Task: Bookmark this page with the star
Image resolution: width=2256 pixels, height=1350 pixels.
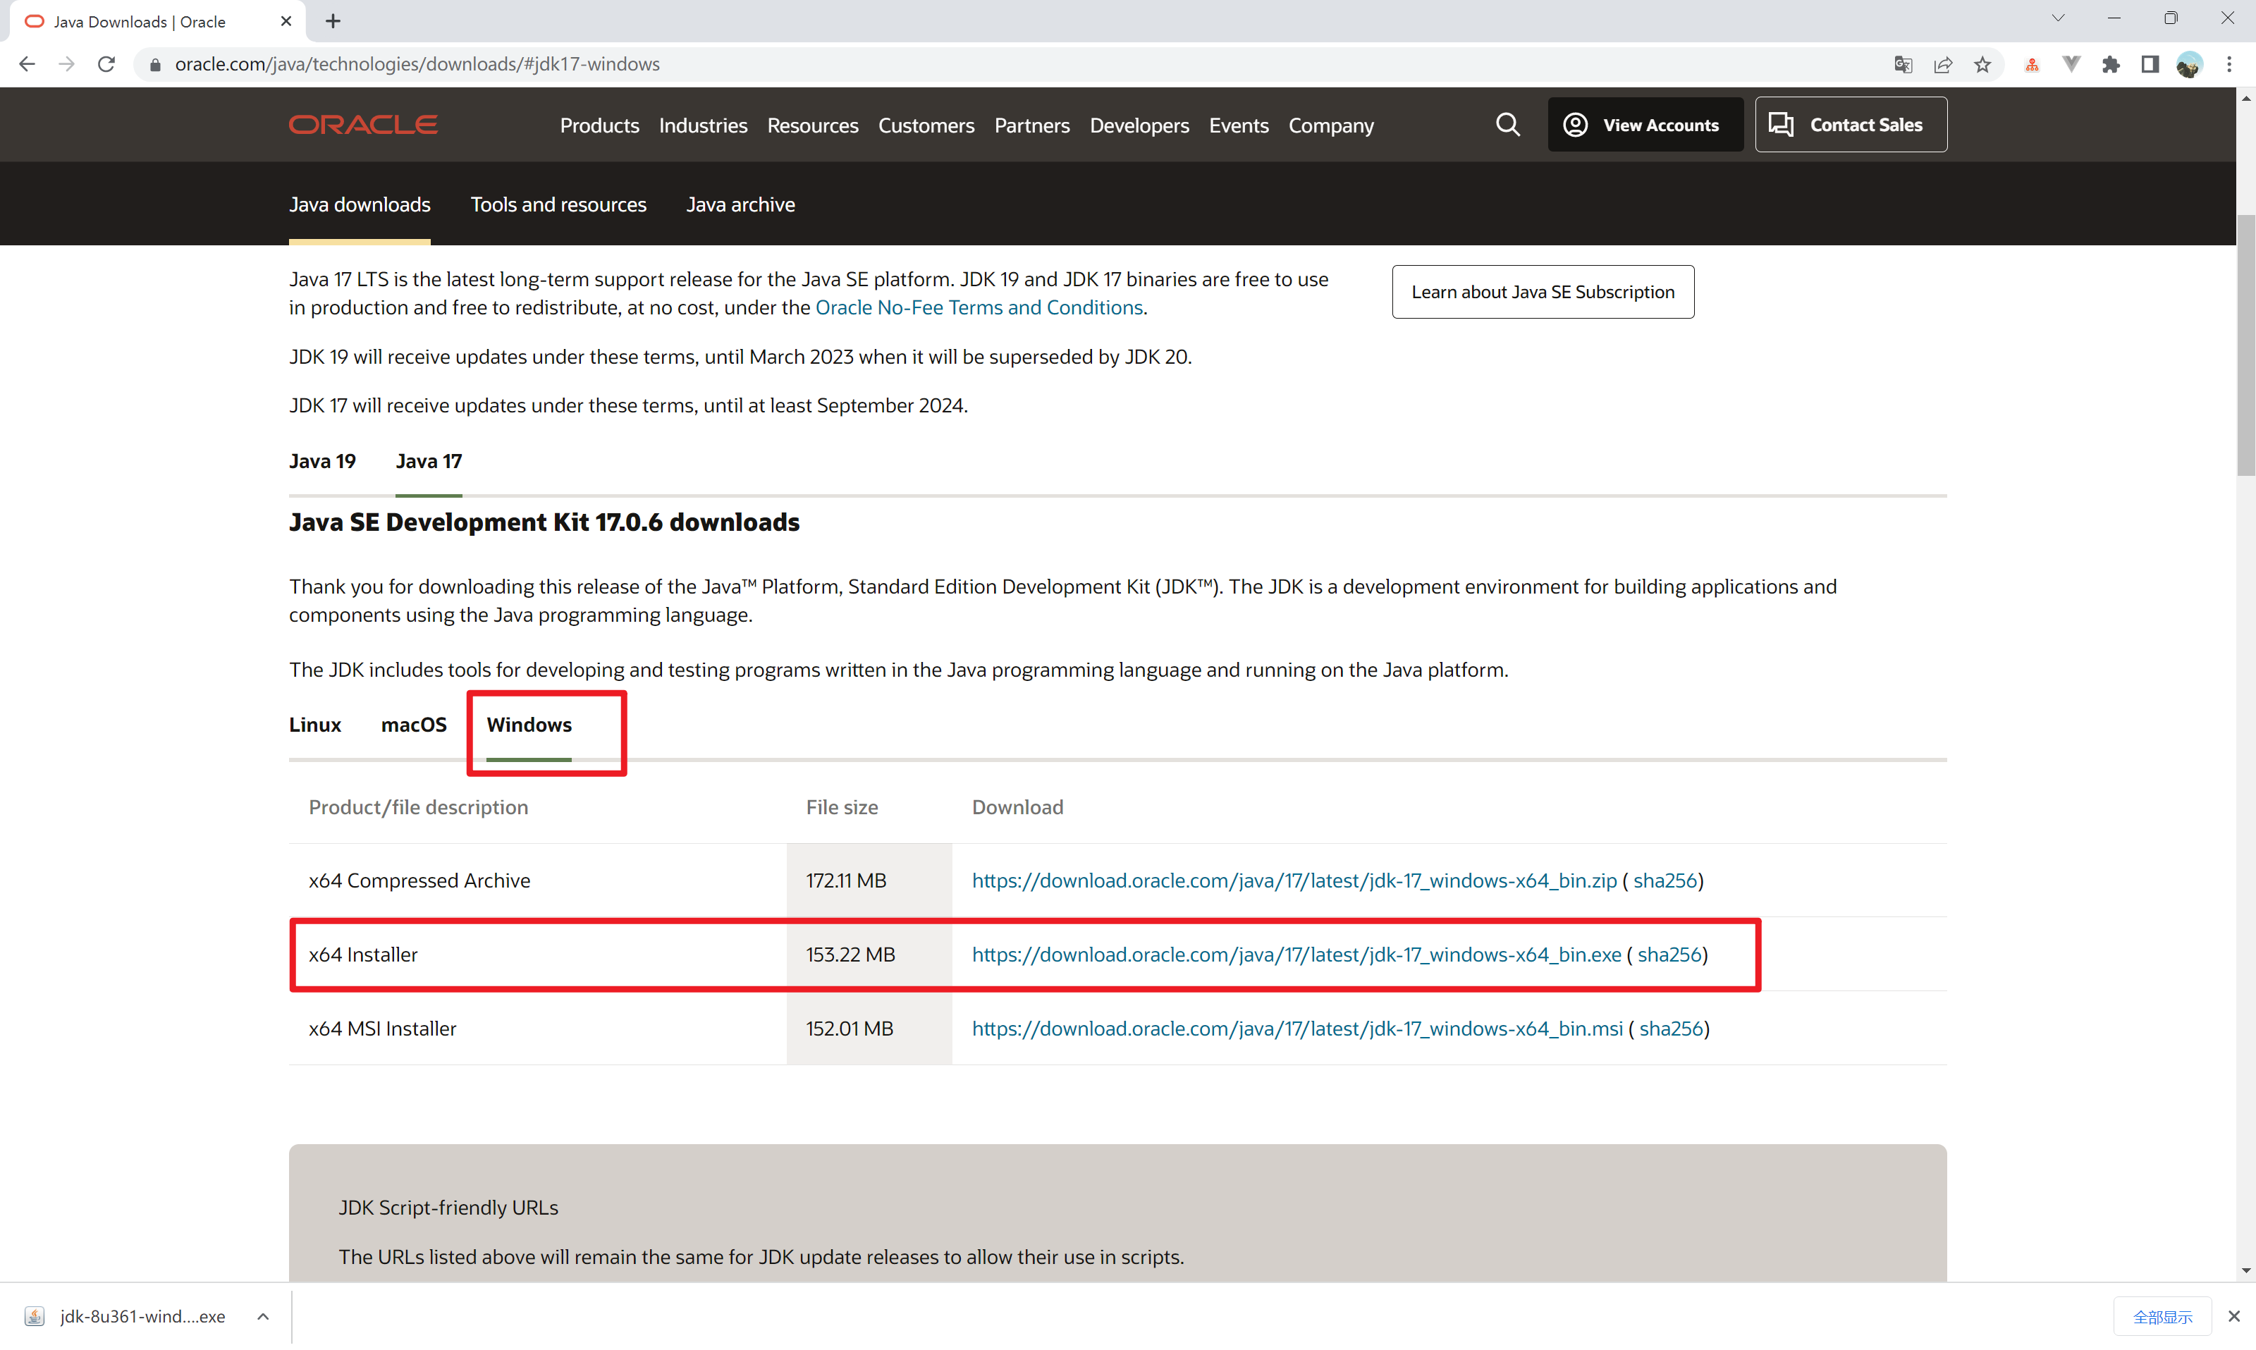Action: (1983, 65)
